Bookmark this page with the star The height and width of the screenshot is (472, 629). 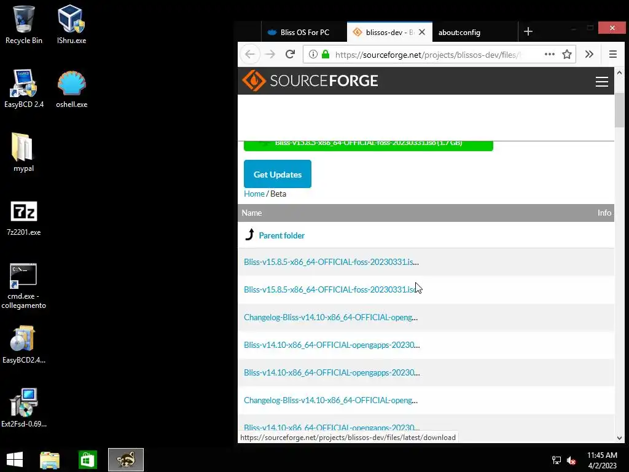click(x=567, y=54)
